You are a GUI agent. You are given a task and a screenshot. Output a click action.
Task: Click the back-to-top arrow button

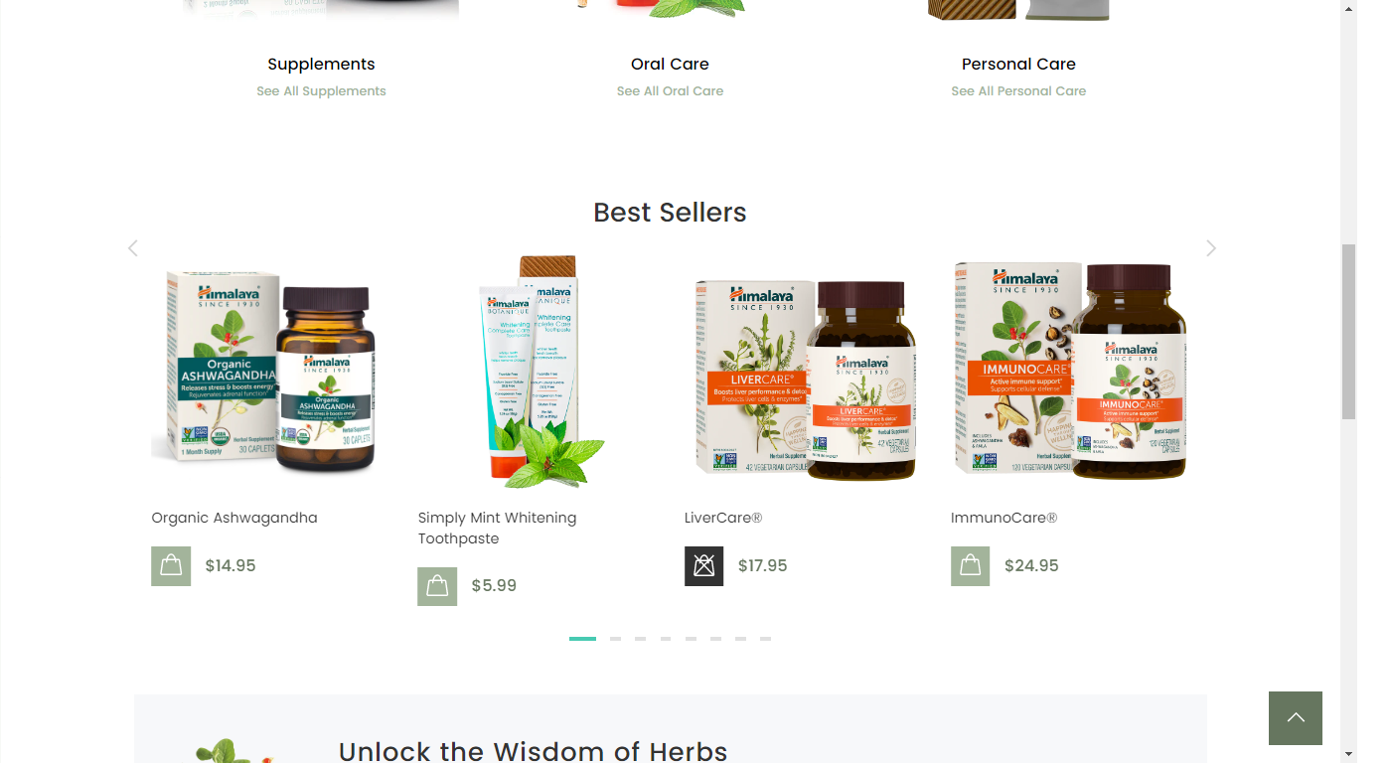coord(1296,718)
